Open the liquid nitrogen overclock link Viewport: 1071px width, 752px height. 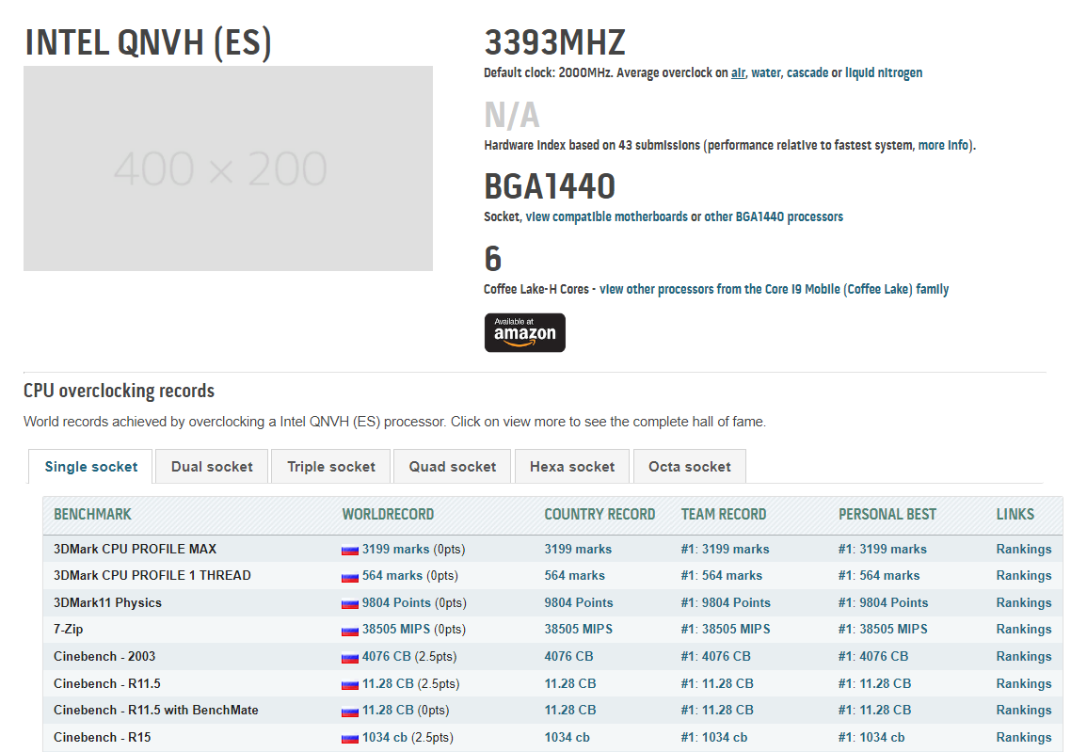click(x=884, y=72)
